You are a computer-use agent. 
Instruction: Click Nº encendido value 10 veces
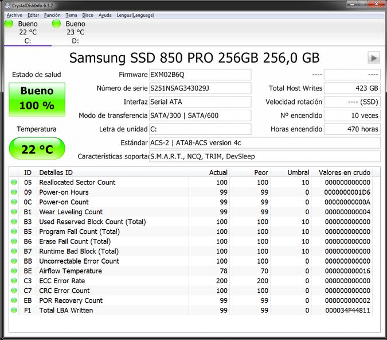[352, 115]
